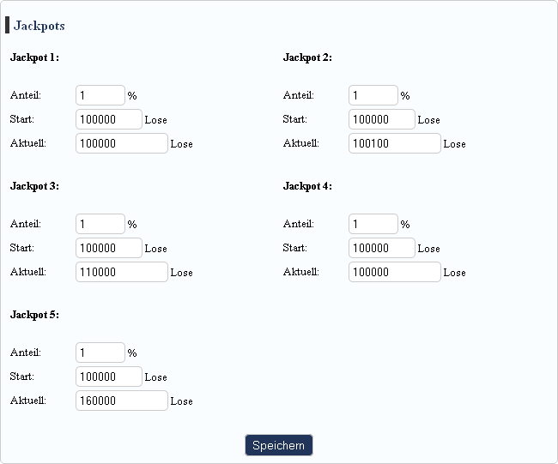The image size is (558, 464).
Task: Click Jackpot 4 Anteil percentage field
Action: pyautogui.click(x=373, y=224)
